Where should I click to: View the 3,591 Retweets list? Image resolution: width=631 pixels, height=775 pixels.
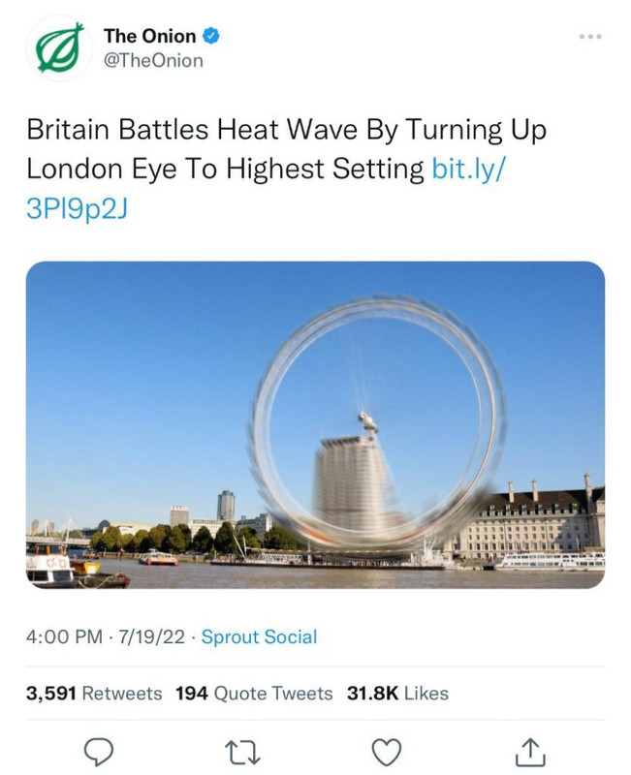point(94,693)
